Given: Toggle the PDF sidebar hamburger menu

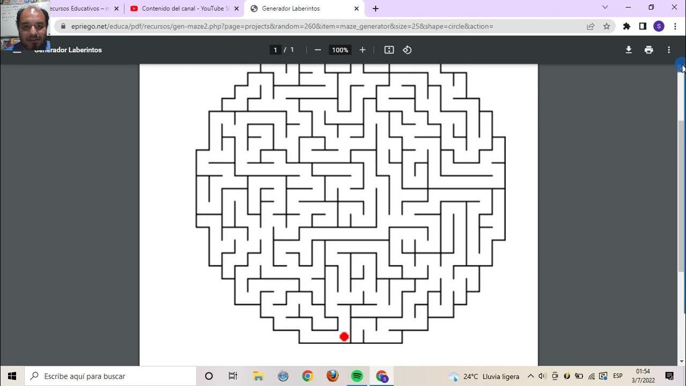Looking at the screenshot, I should [17, 50].
